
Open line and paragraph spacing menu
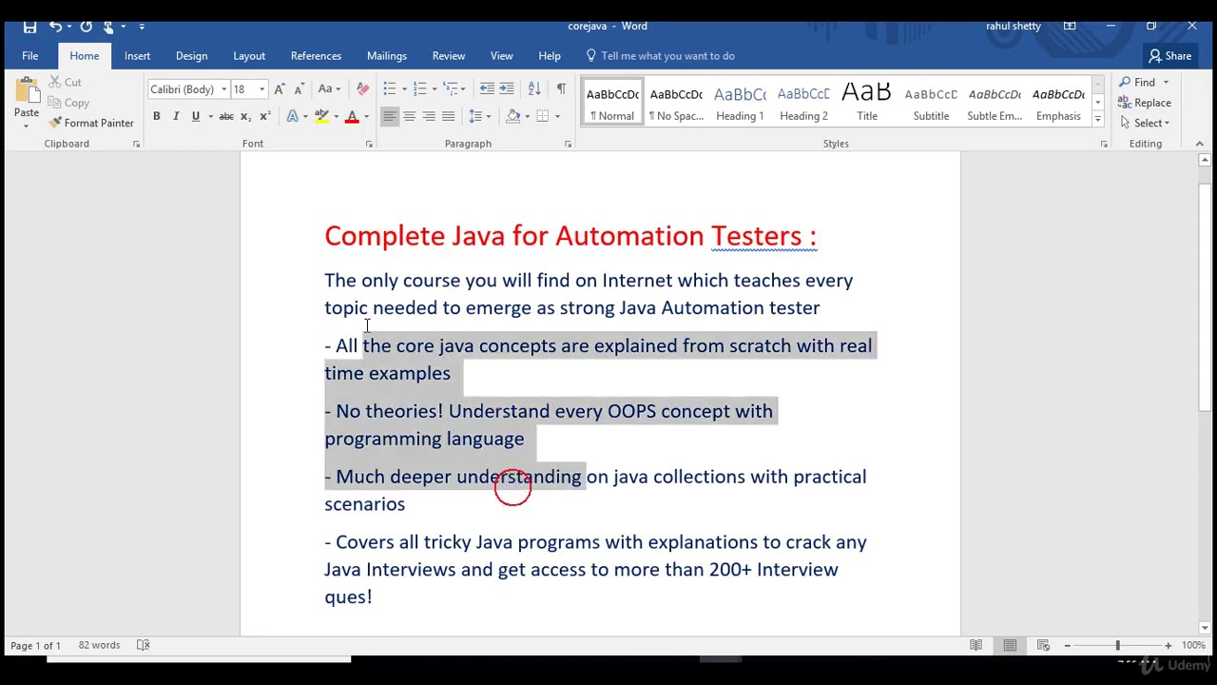click(x=479, y=116)
